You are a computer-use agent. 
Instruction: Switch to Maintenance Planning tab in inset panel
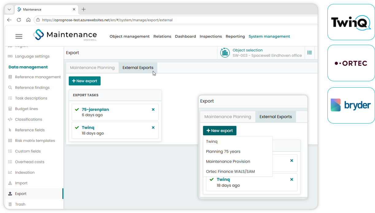[x=228, y=117]
